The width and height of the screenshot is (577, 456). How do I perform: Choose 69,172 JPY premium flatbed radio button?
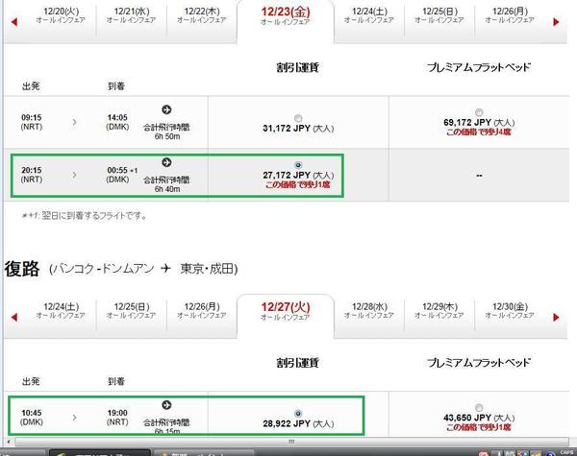tap(479, 112)
